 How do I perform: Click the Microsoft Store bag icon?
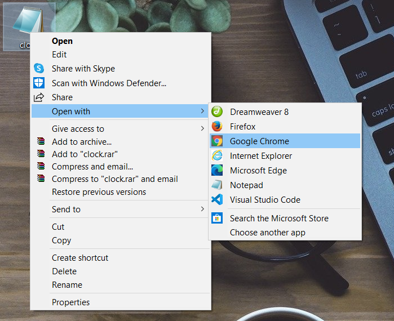217,218
